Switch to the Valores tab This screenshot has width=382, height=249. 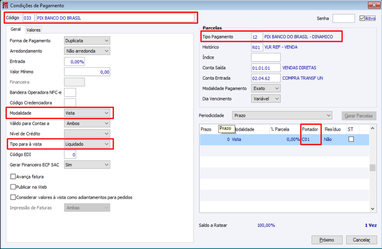[x=34, y=30]
